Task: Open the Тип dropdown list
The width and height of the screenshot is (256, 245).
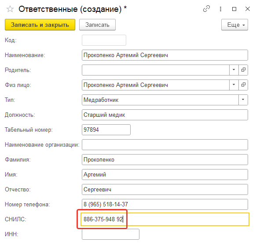Action: 243,100
